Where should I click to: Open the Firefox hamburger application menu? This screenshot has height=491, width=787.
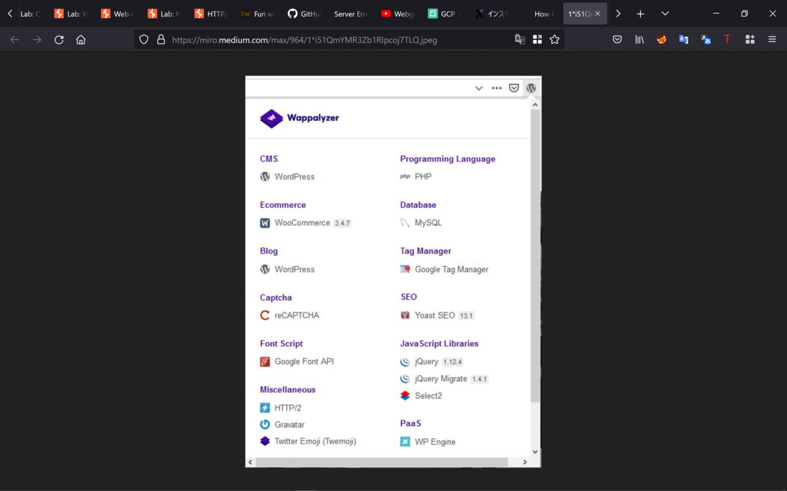[772, 40]
